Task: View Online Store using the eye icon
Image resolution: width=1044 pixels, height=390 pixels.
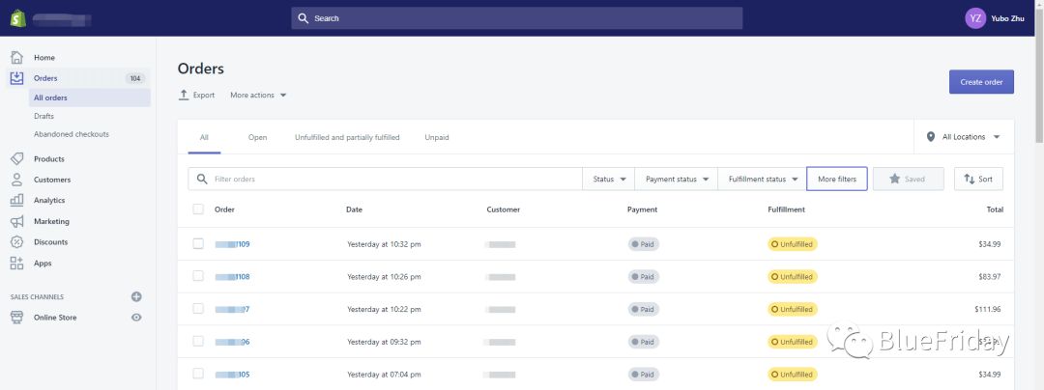Action: pos(136,318)
